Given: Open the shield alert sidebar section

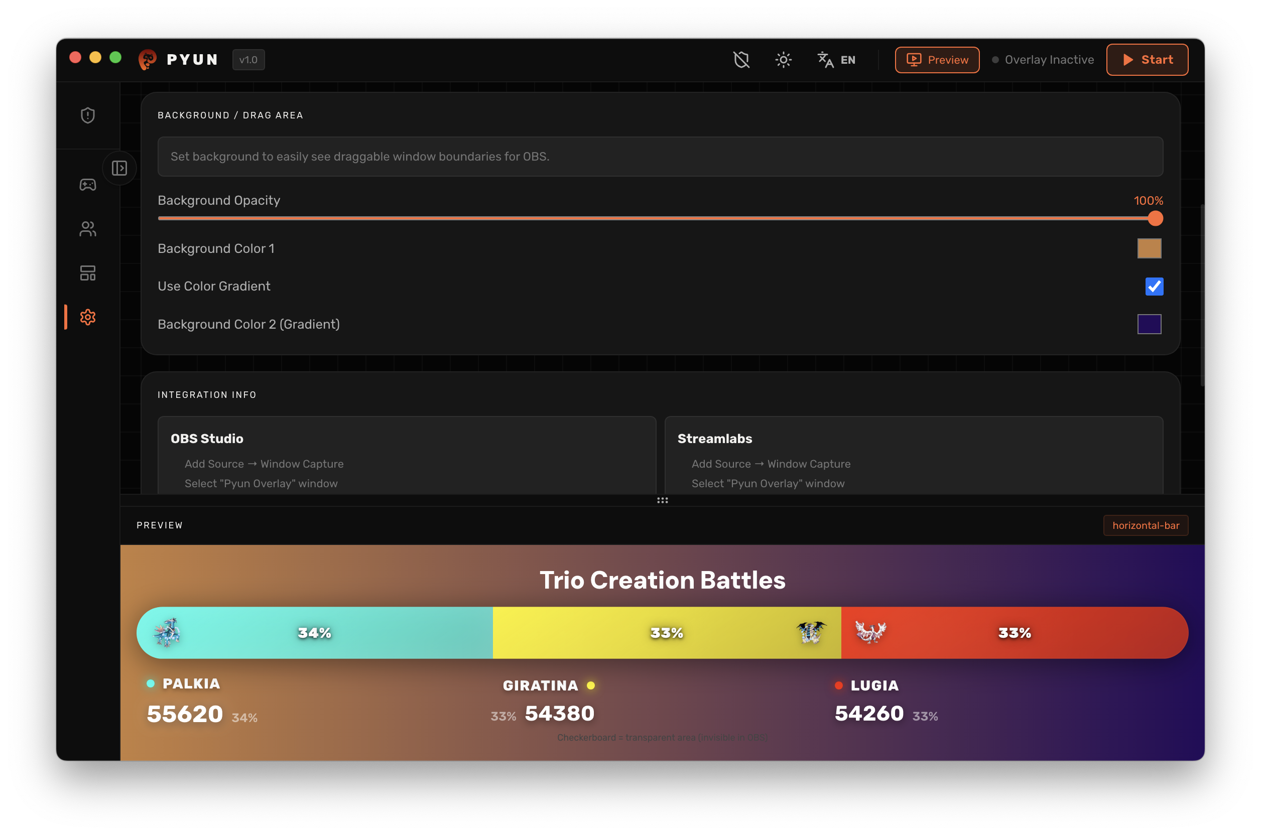Looking at the screenshot, I should 88,115.
